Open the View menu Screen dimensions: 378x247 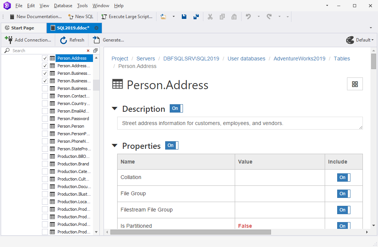[x=44, y=6]
